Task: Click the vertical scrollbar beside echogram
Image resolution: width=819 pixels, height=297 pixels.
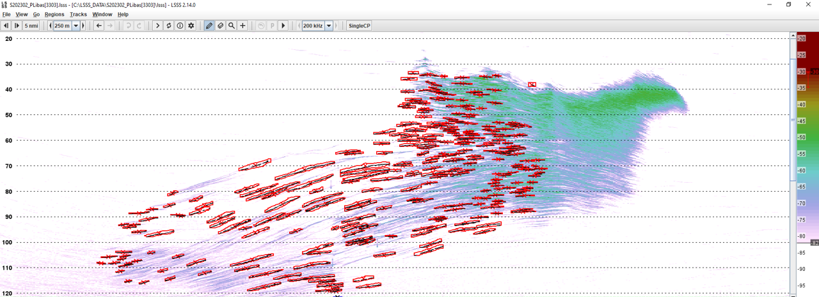Action: point(793,160)
